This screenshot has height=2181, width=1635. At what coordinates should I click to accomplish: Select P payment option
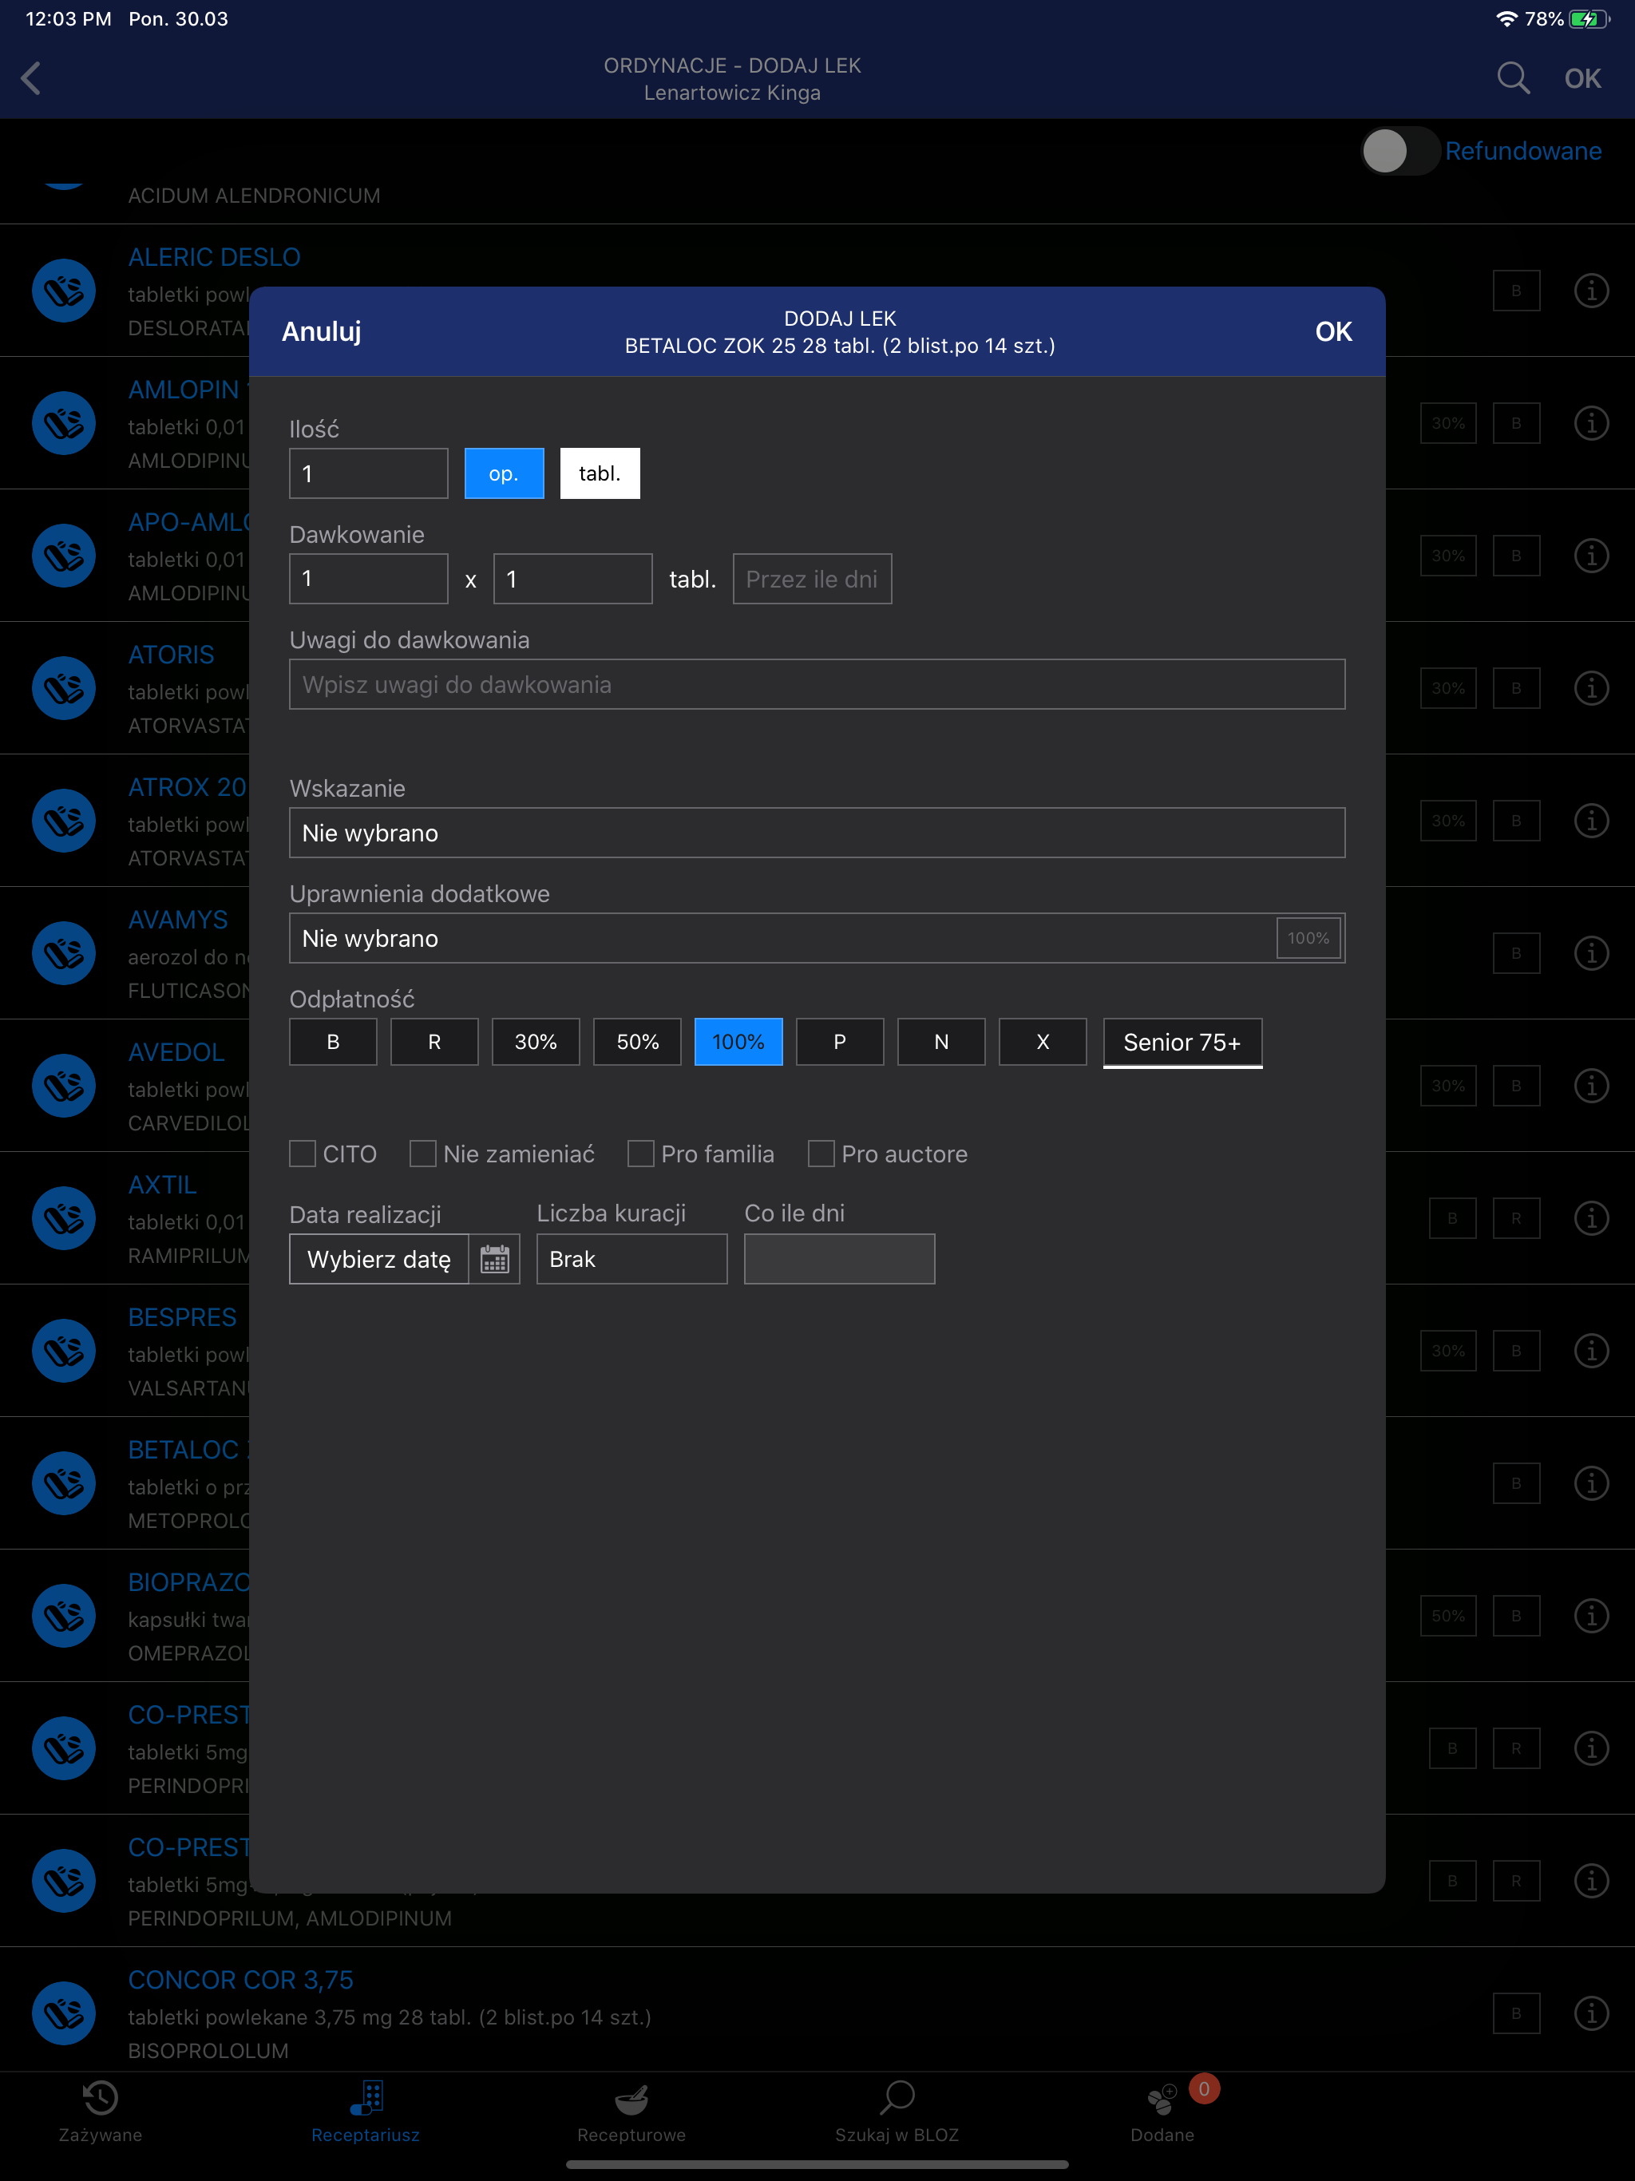click(840, 1042)
